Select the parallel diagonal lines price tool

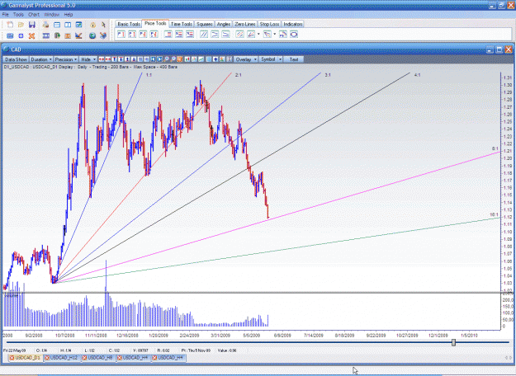(204, 34)
